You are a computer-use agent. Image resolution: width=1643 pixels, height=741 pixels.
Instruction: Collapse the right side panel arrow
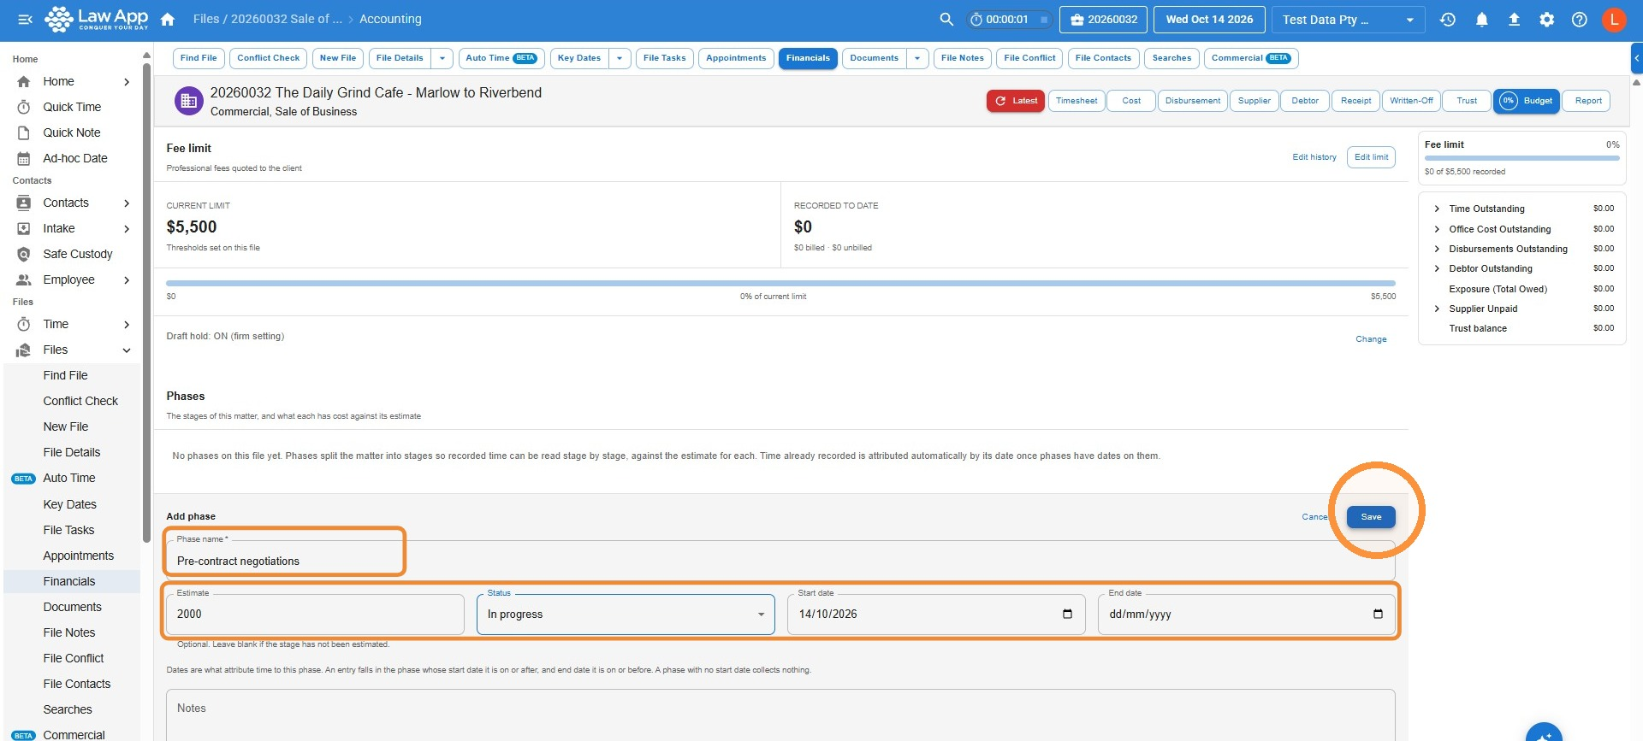1636,58
